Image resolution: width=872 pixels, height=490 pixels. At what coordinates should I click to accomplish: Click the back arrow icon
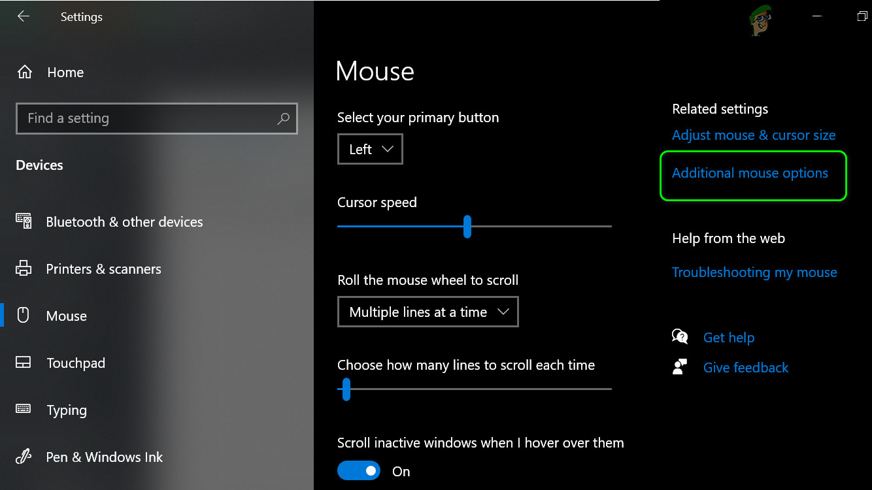(x=24, y=17)
